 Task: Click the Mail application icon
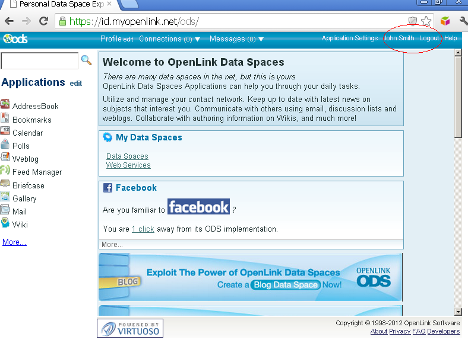pyautogui.click(x=5, y=211)
